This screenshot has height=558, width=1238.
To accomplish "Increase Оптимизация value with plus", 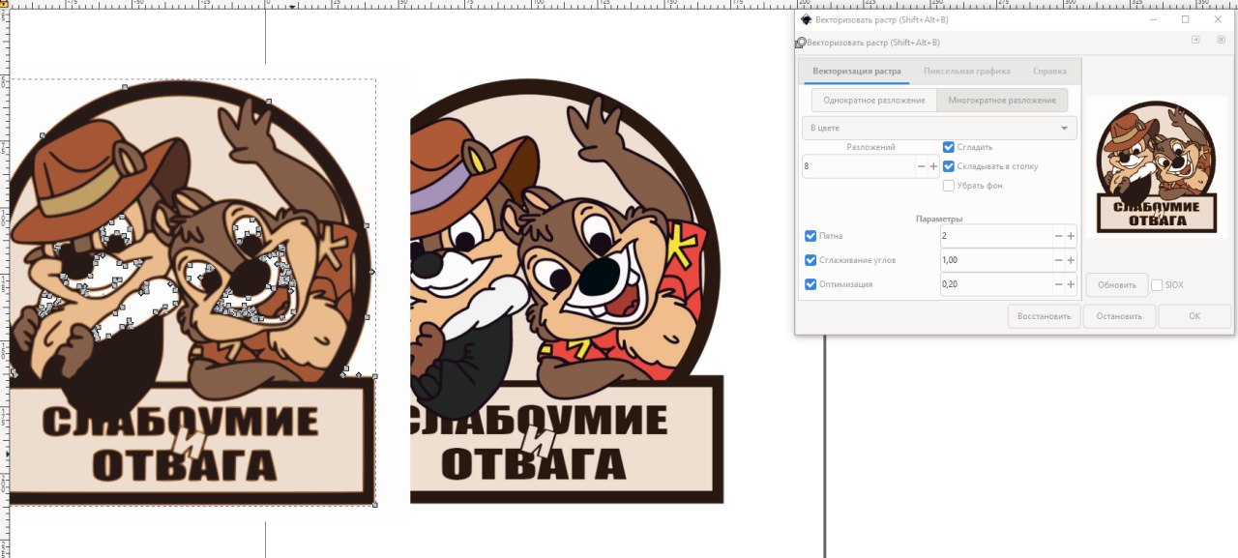I will click(1071, 284).
